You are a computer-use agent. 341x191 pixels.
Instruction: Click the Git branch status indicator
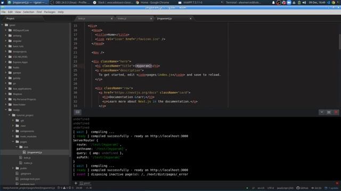[x=316, y=188]
